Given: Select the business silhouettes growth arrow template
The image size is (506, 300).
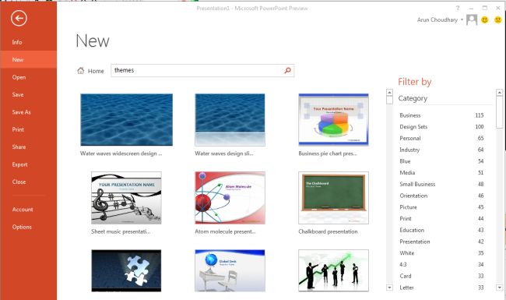Looking at the screenshot, I should coord(333,270).
